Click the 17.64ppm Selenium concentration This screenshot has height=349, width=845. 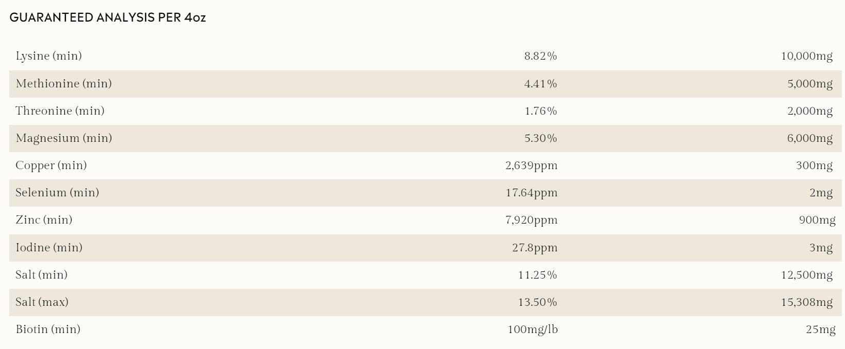click(x=531, y=193)
